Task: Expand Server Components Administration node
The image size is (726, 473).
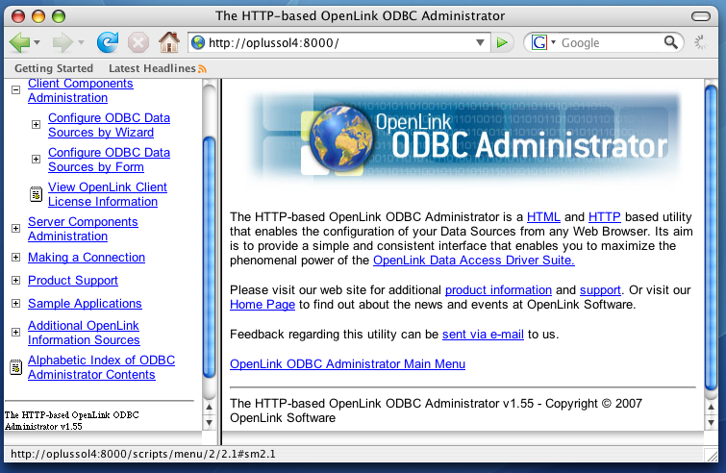Action: (15, 229)
